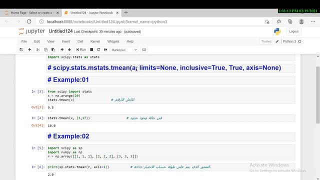Viewport: 320px width, 180px height.
Task: Rename the notebook title Untitled124
Action: click(60, 31)
